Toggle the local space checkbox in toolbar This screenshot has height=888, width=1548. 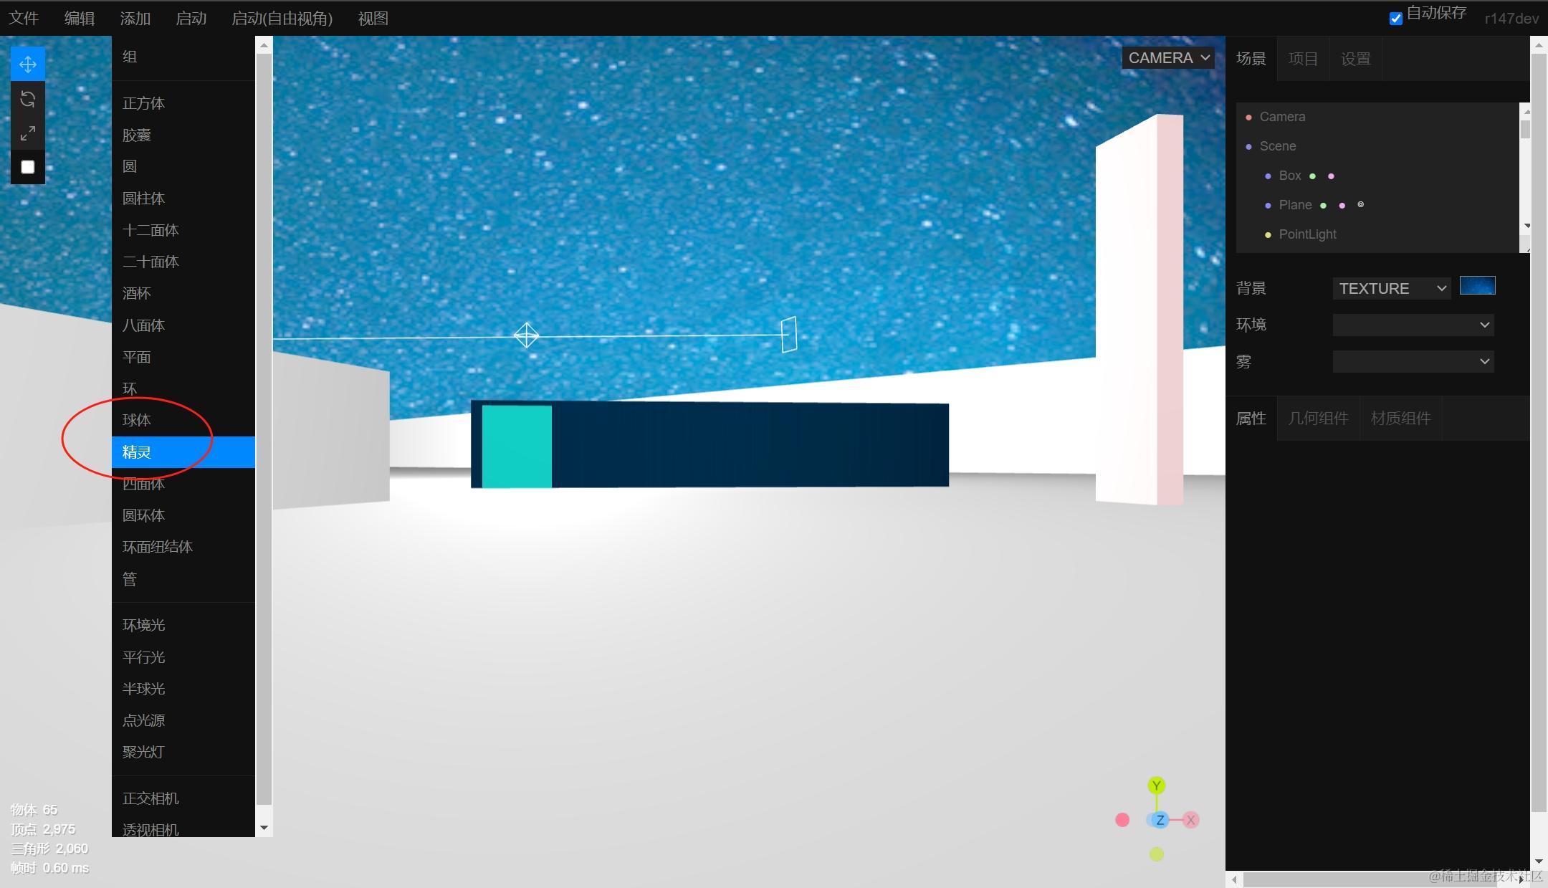click(28, 167)
